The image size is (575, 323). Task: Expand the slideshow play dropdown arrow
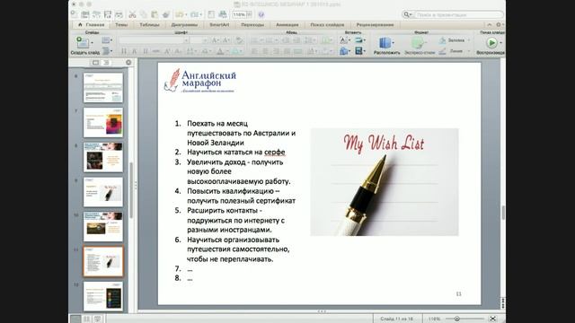point(500,43)
